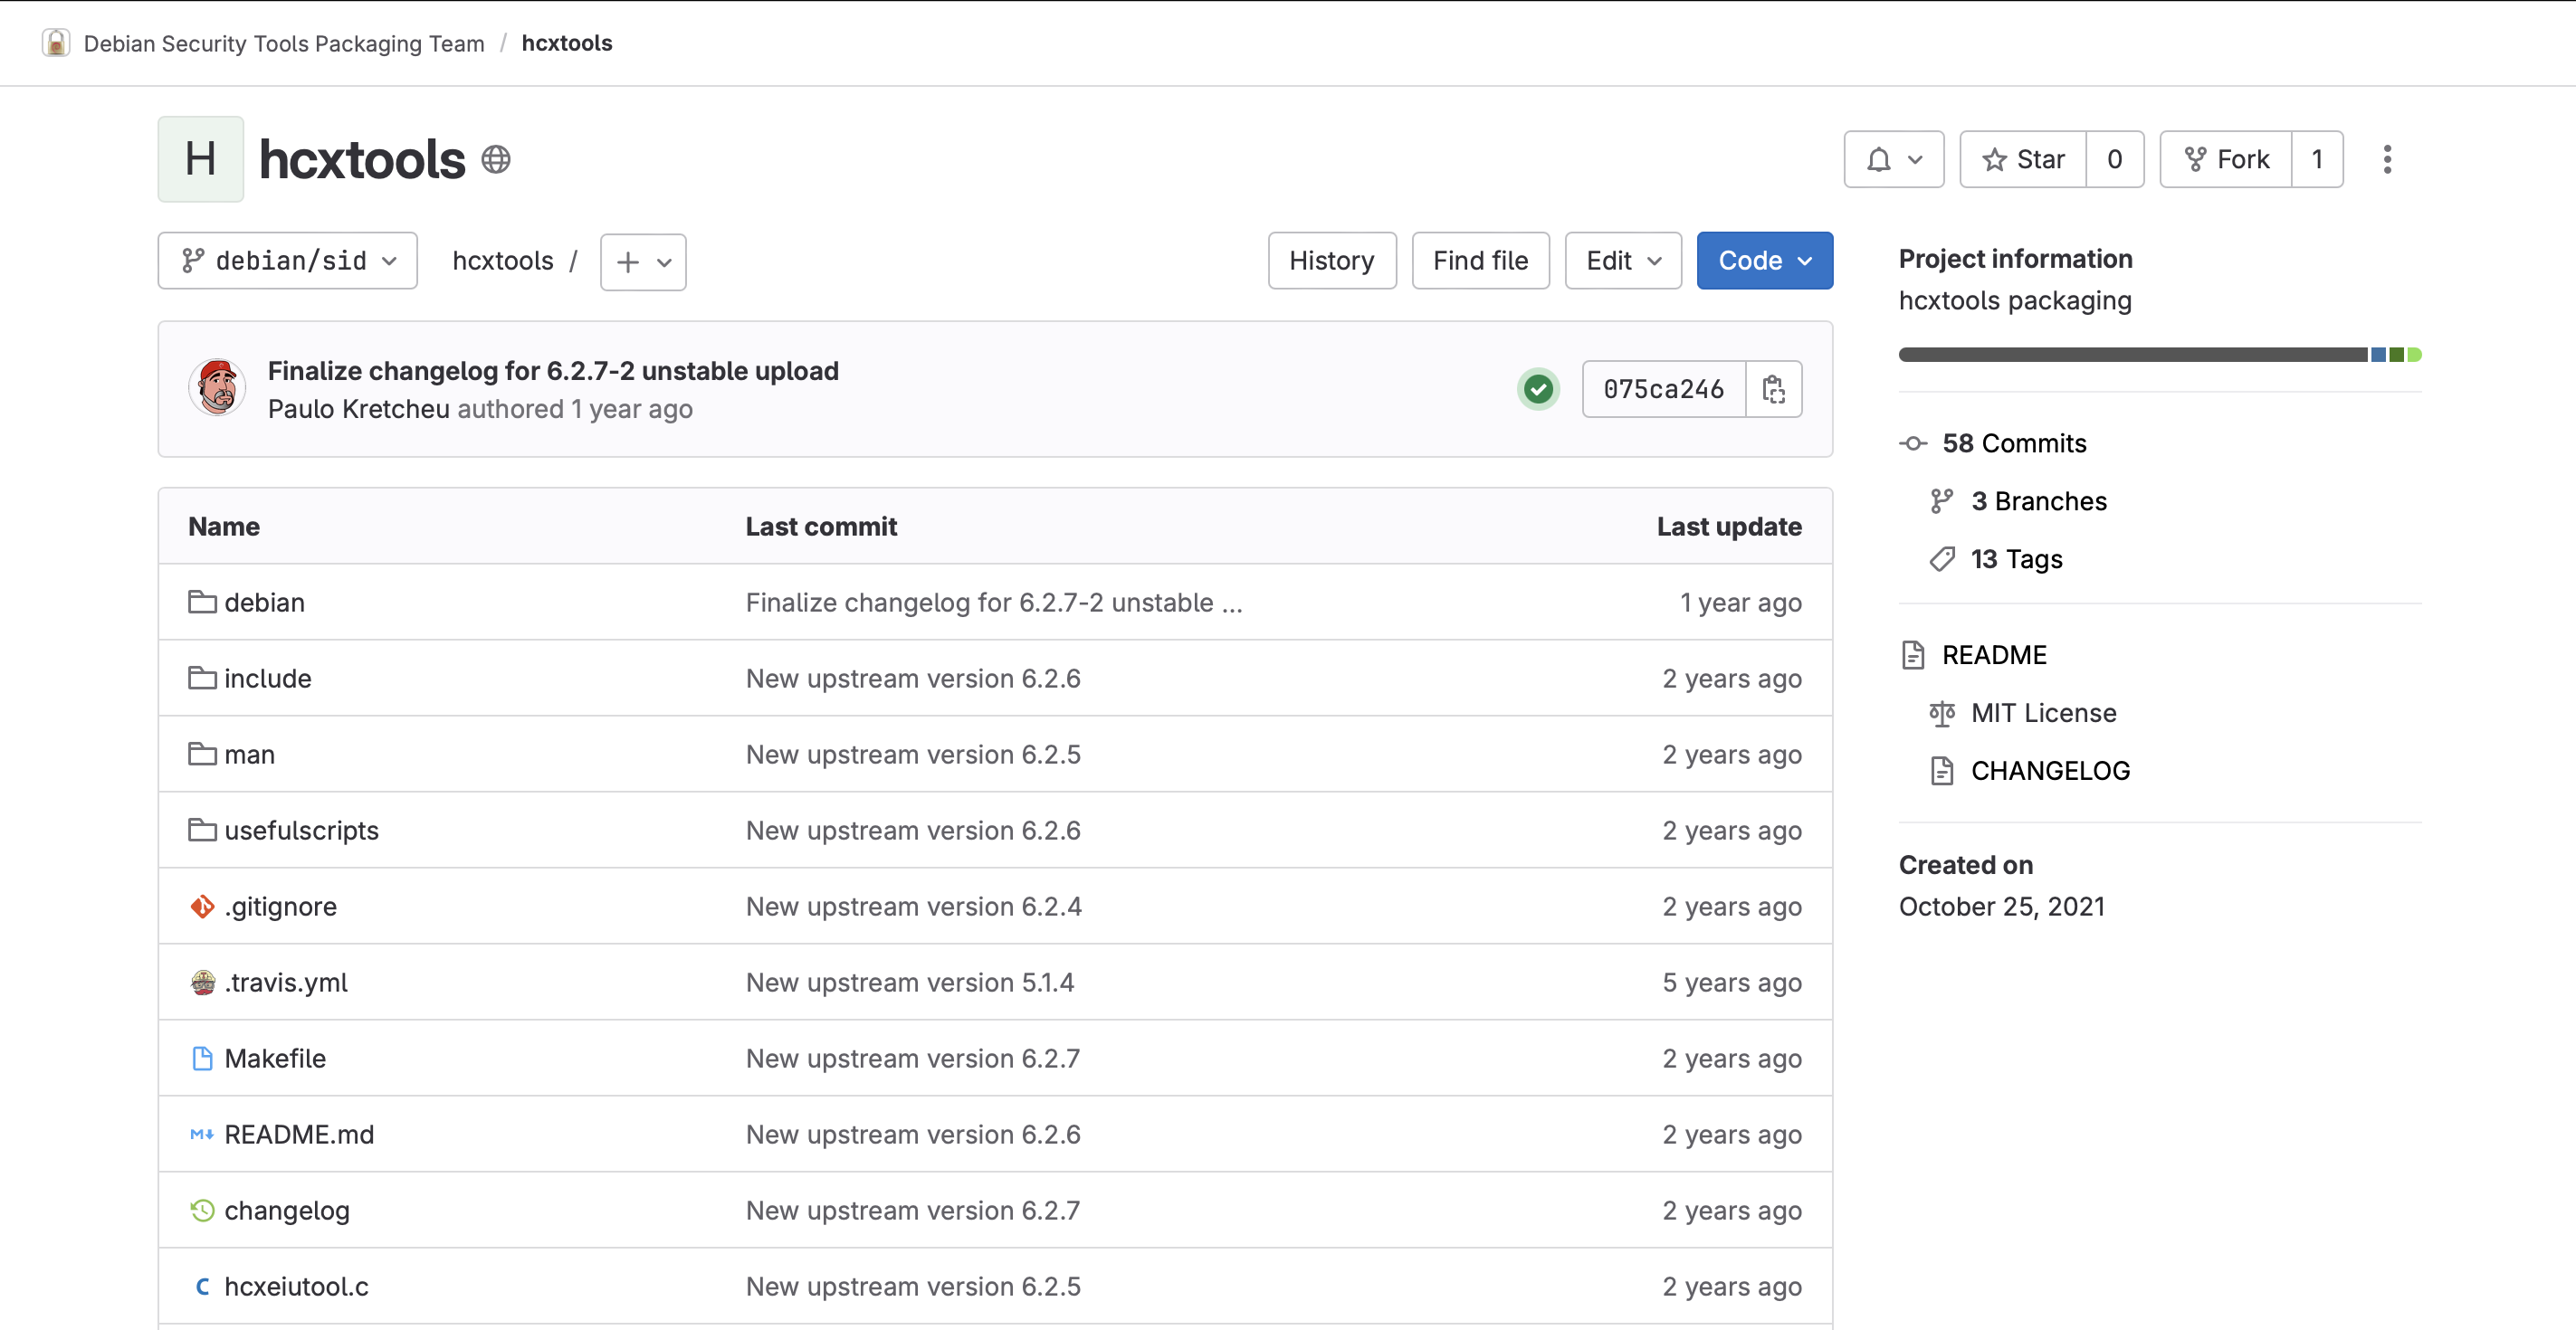
Task: Open .gitignore's 'New upstream version 6.2.4' commit
Action: coord(914,907)
